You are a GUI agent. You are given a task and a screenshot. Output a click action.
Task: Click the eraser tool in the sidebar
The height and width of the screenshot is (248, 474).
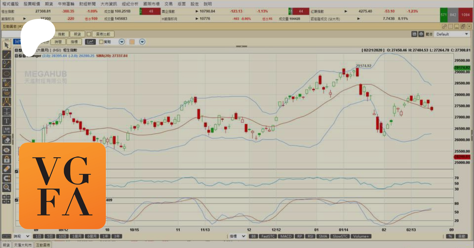(7, 140)
